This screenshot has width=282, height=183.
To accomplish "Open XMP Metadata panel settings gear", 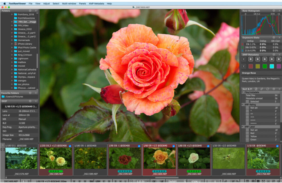I will 274,54.
